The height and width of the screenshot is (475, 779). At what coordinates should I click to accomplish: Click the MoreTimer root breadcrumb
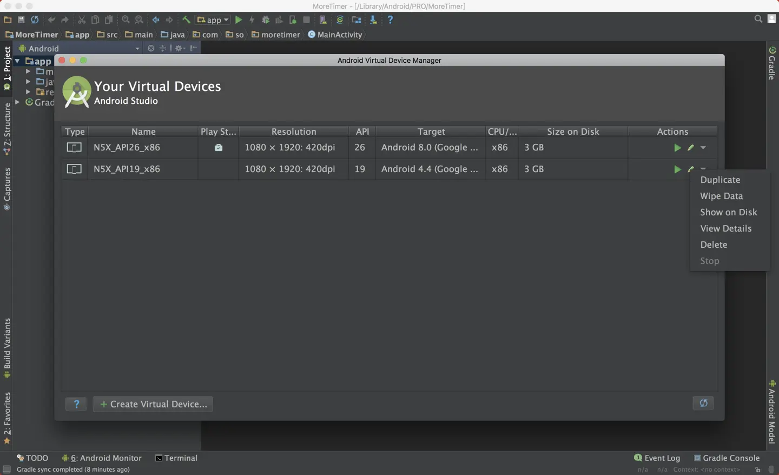click(31, 35)
